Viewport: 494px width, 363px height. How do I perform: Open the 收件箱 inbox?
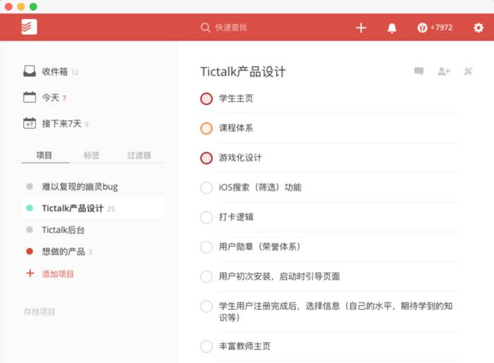[54, 71]
